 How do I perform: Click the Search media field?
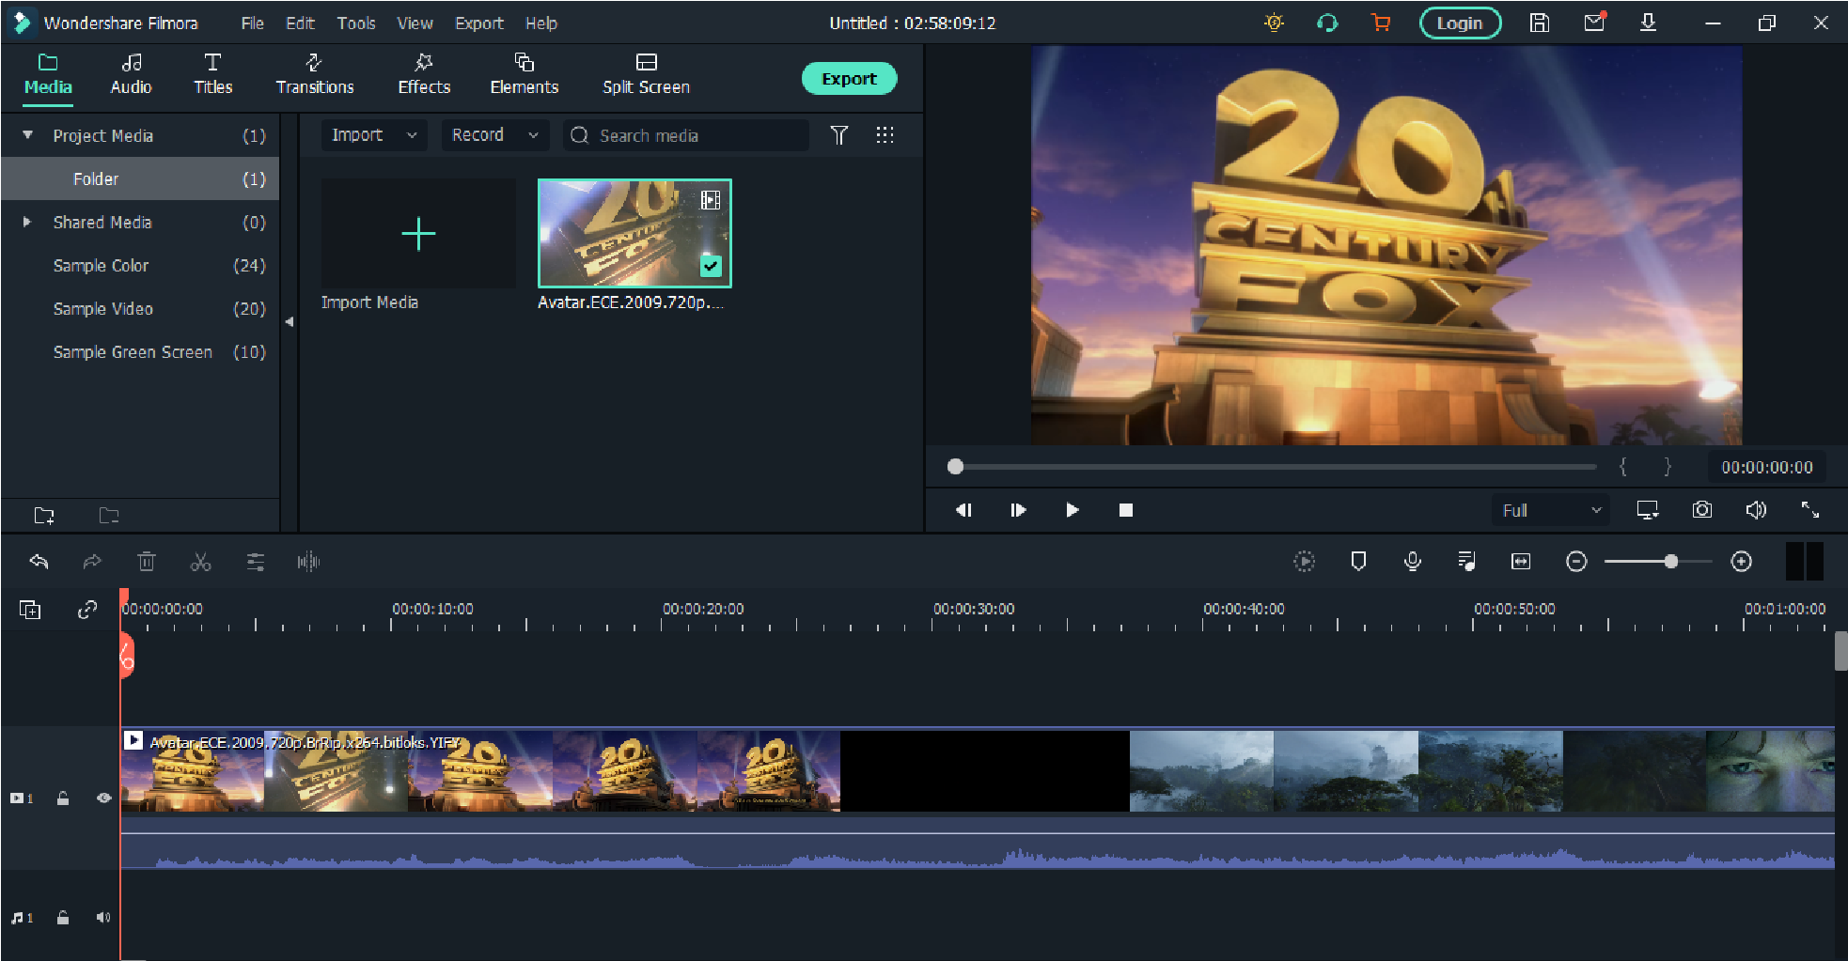[686, 135]
